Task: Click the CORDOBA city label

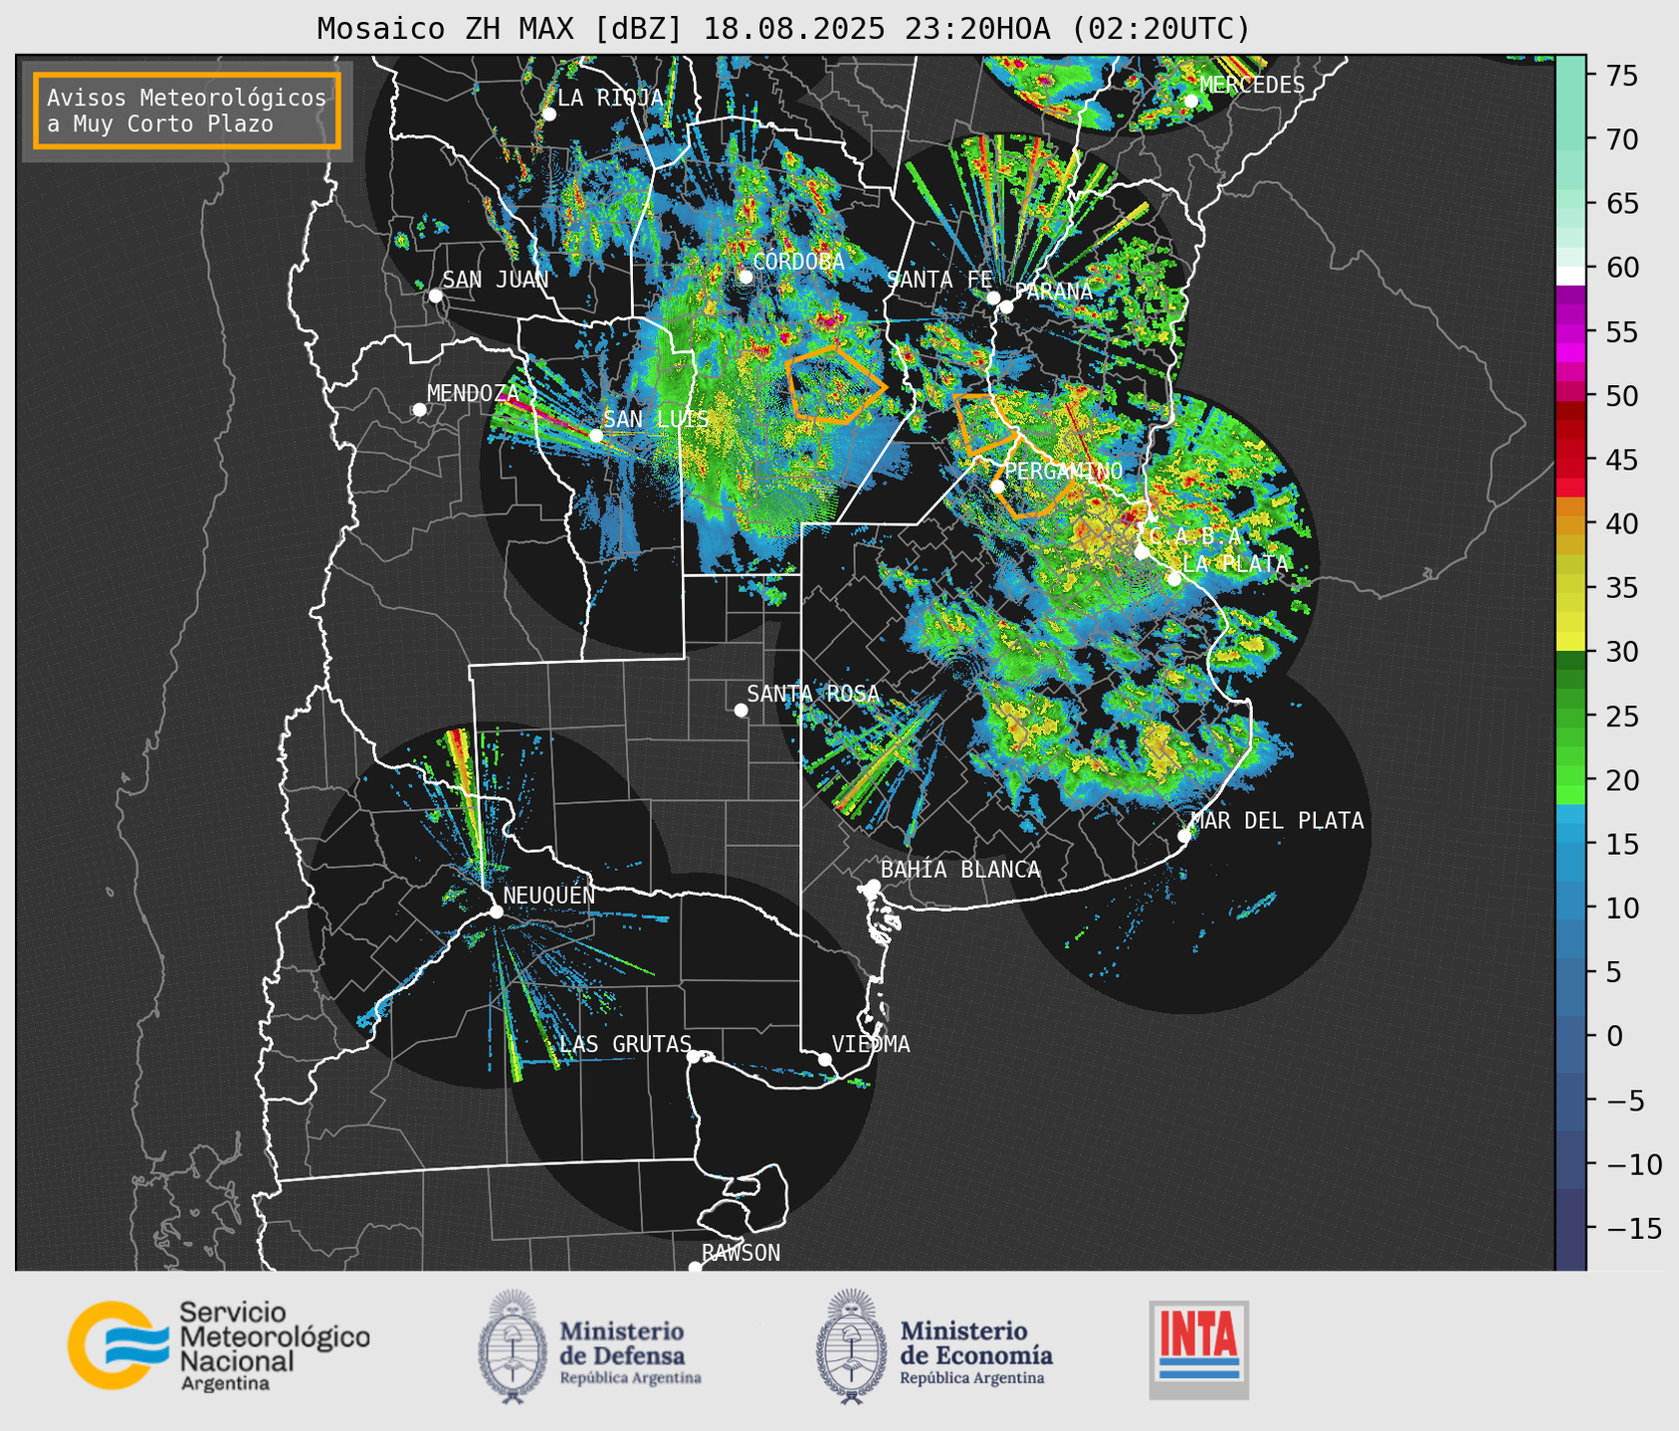Action: pos(798,262)
